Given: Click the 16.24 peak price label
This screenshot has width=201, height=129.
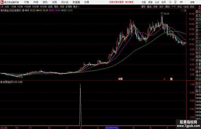Looking at the screenshot, I should 166,14.
